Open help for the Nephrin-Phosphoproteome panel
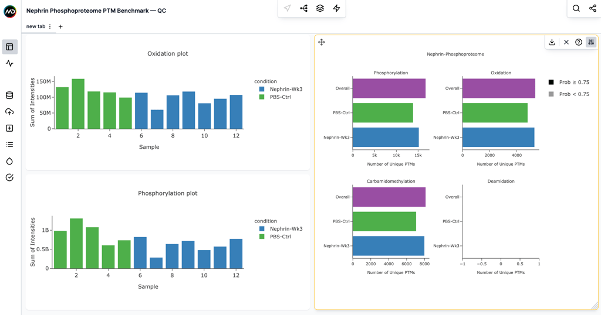Viewport: 601px width, 315px height. point(579,42)
